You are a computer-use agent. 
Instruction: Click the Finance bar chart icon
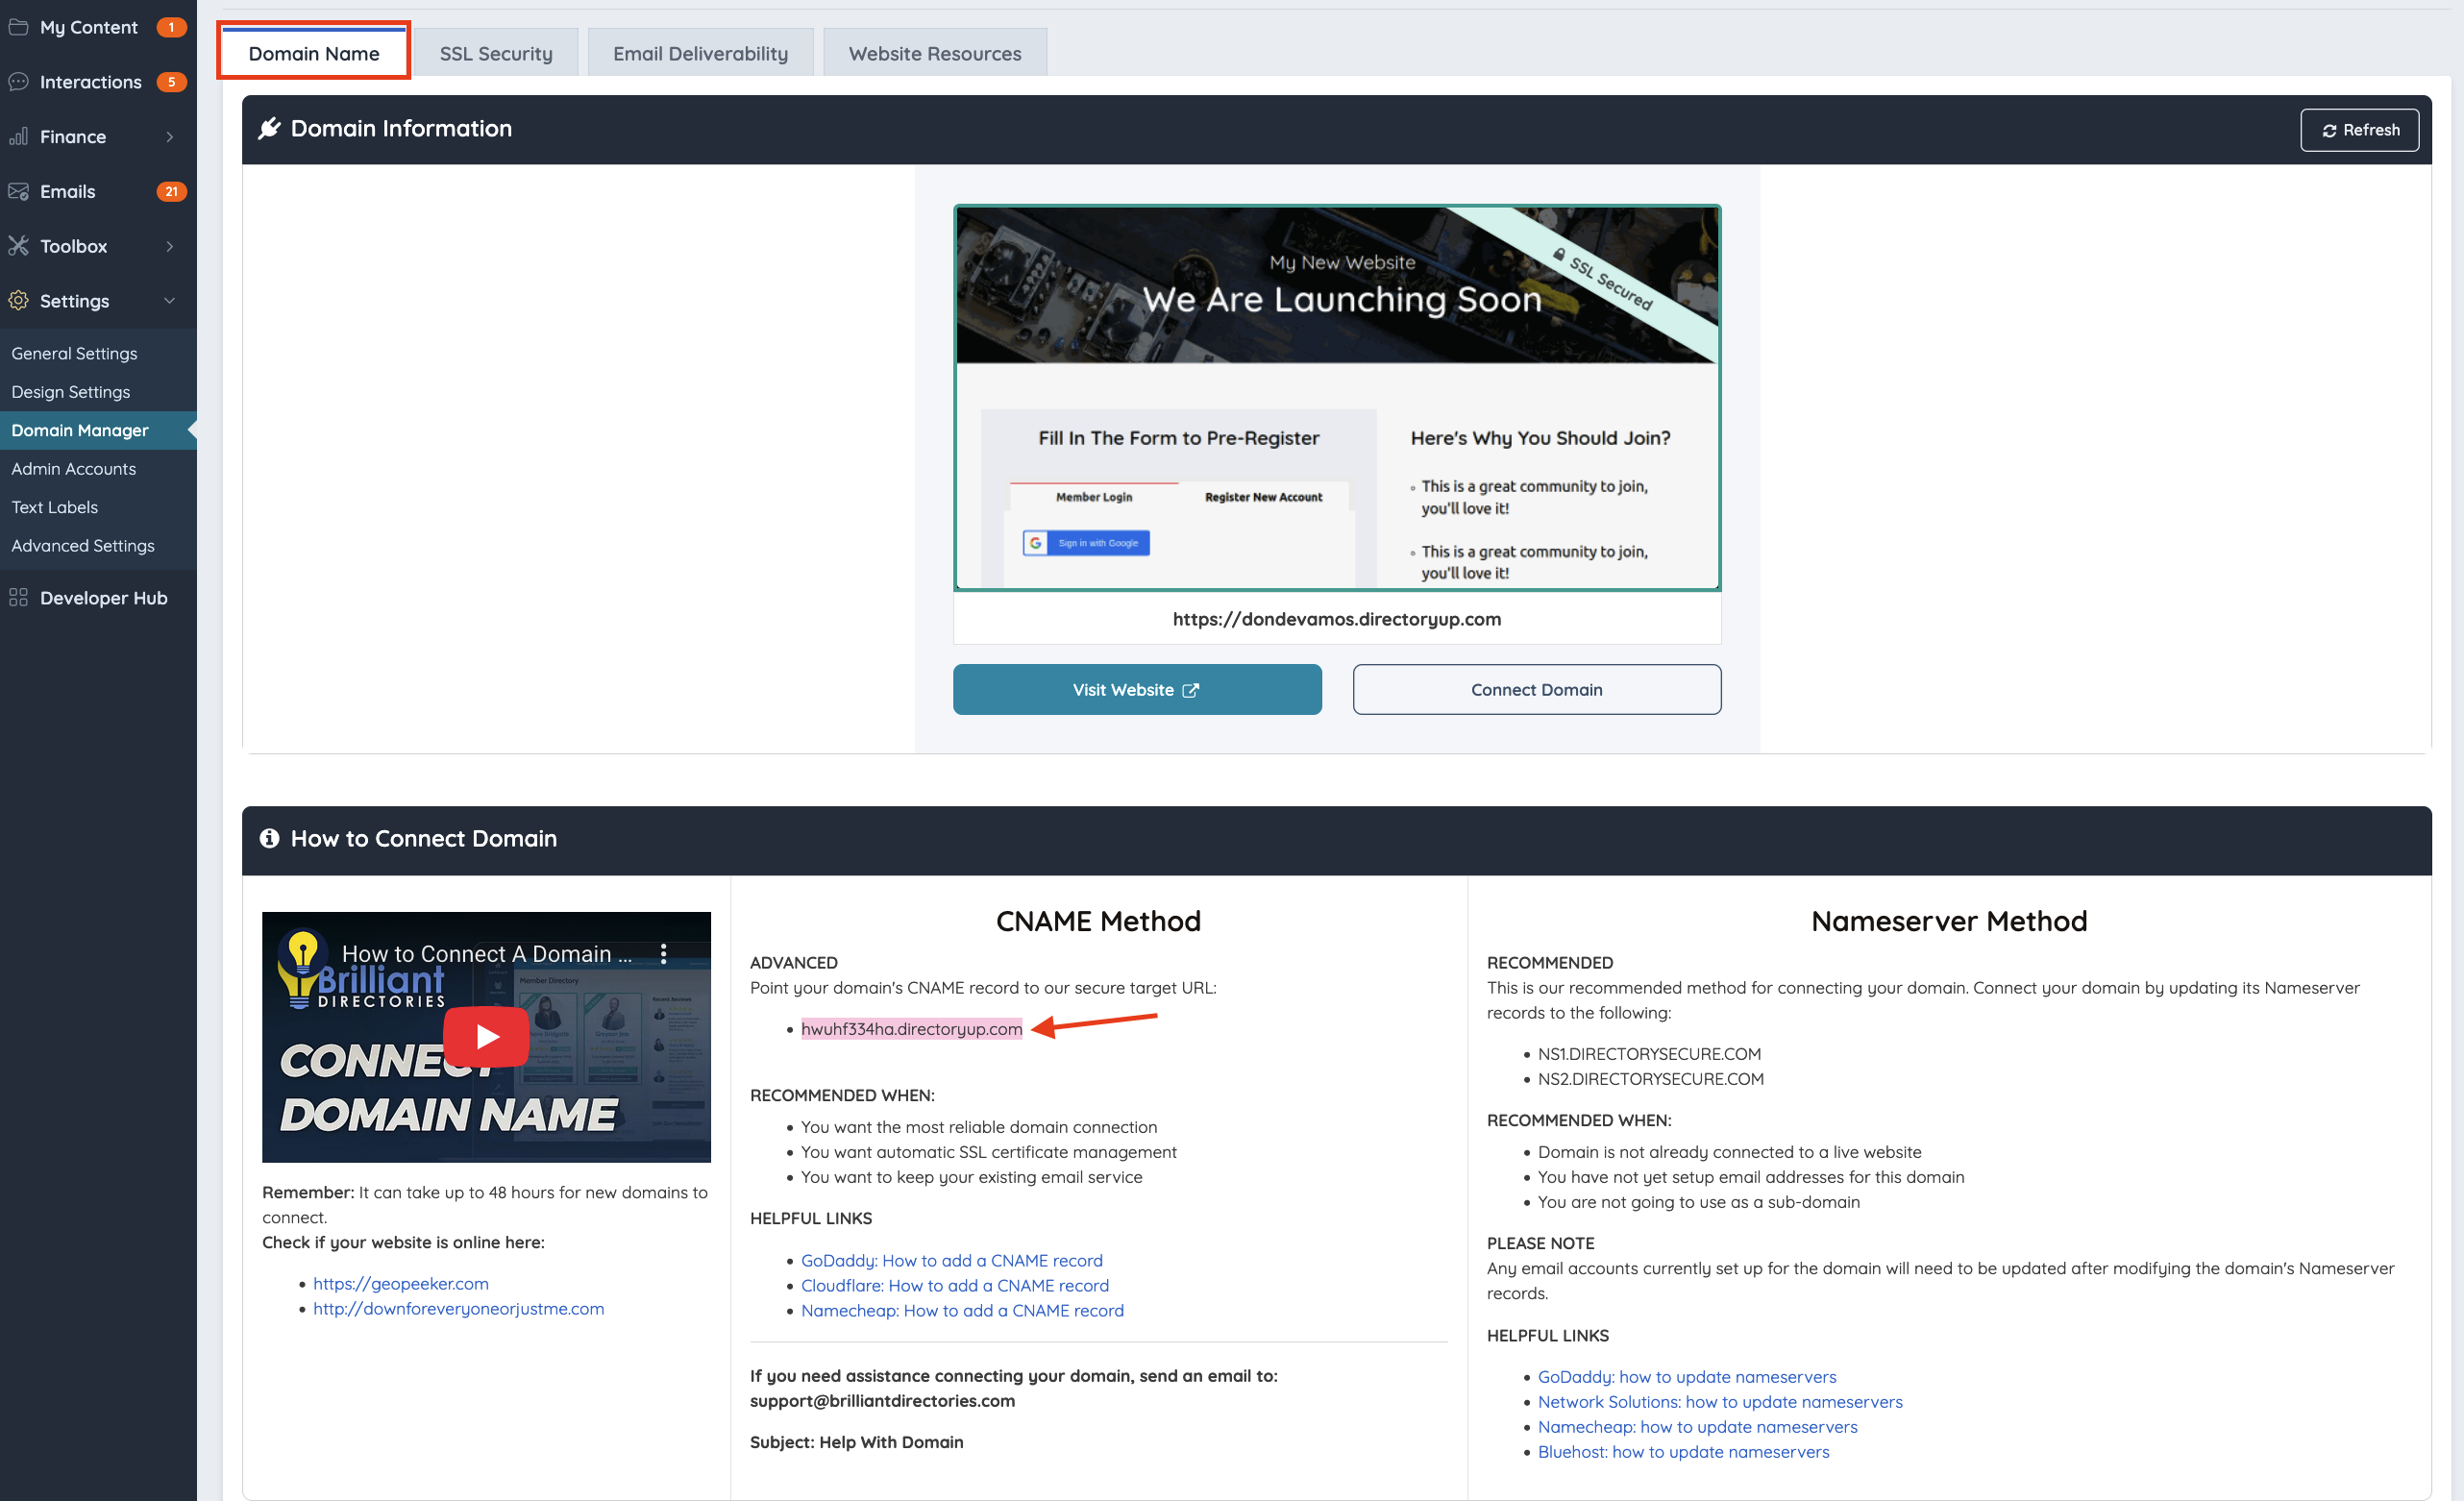pos(18,137)
